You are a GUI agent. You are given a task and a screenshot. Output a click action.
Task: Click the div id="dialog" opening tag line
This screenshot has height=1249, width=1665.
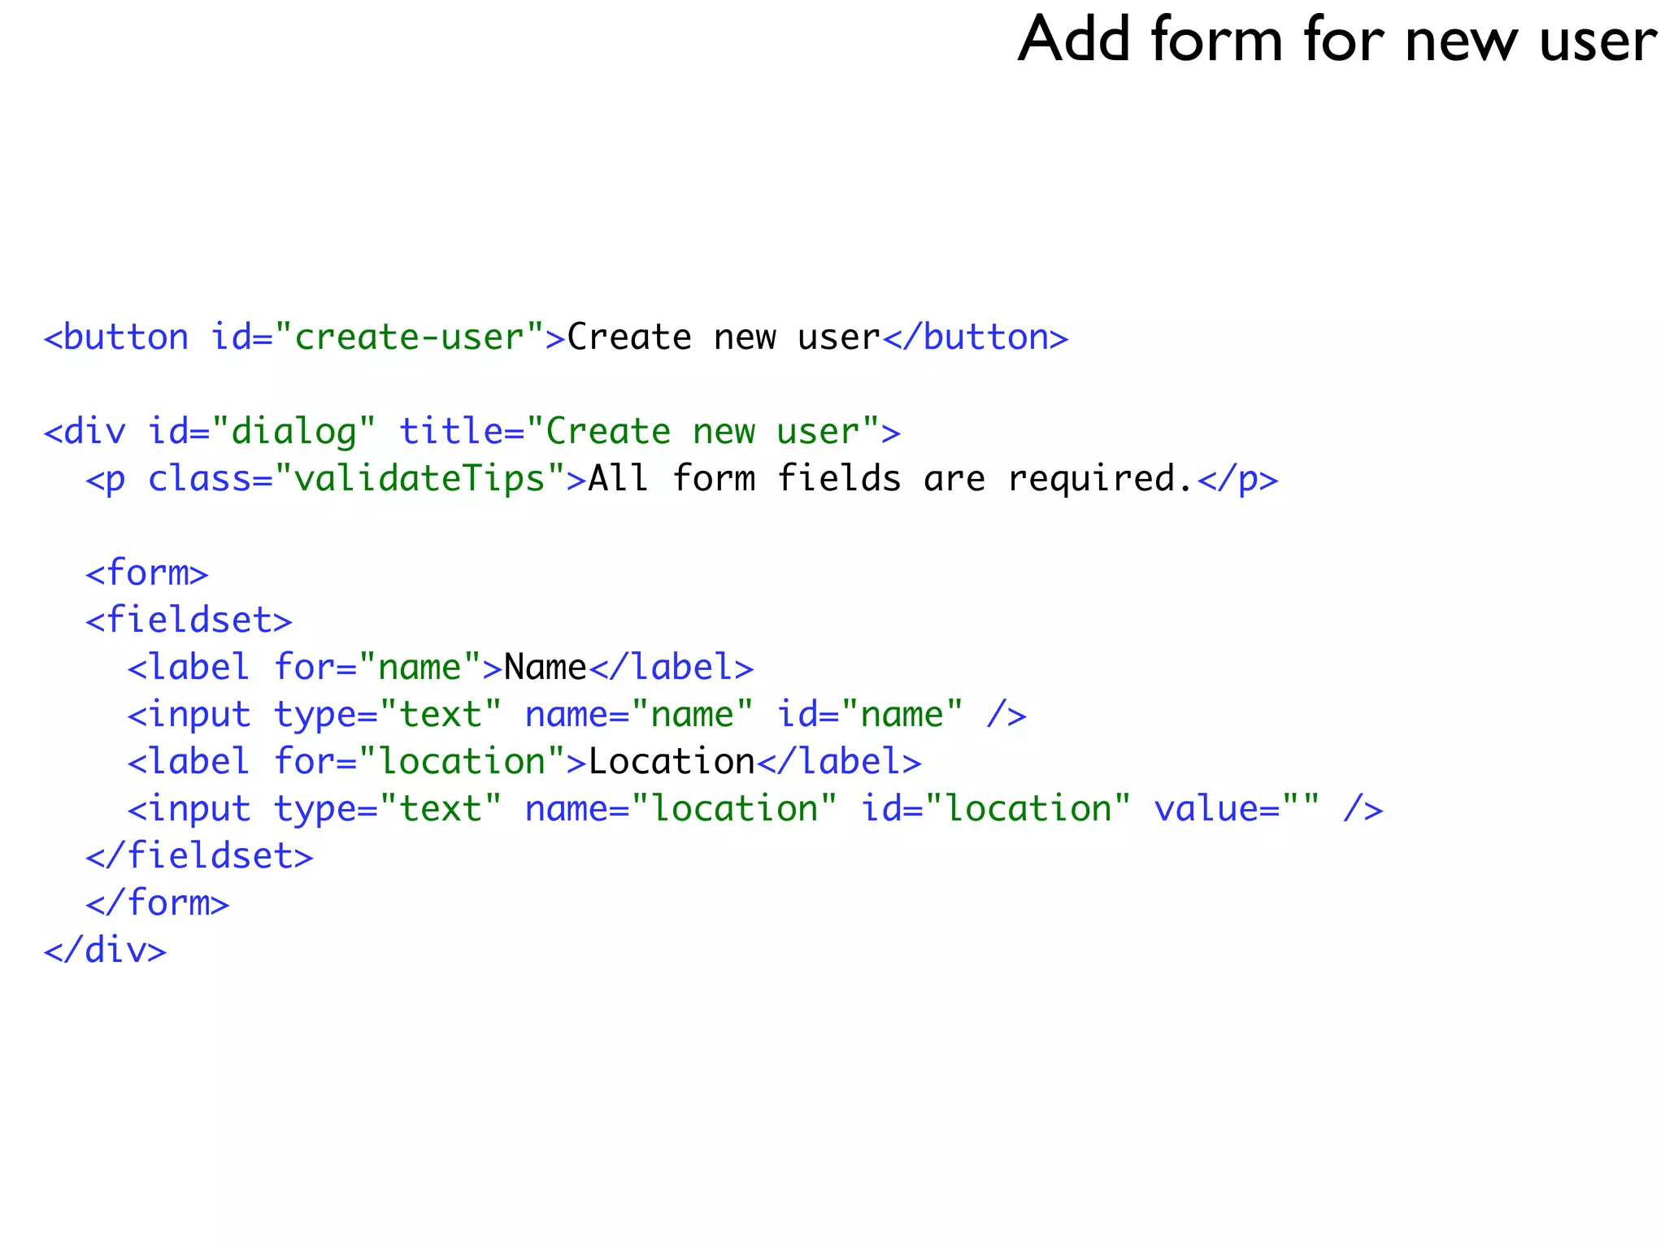[472, 432]
